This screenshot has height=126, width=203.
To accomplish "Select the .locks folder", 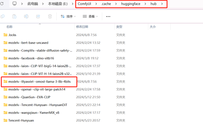I will tap(12, 35).
